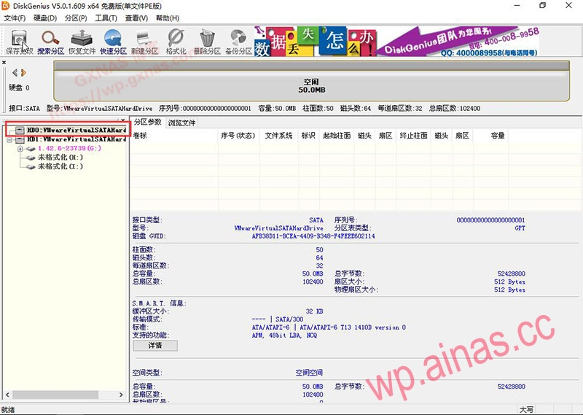
Task: Click the 就绪 status bar text
Action: coord(8,410)
